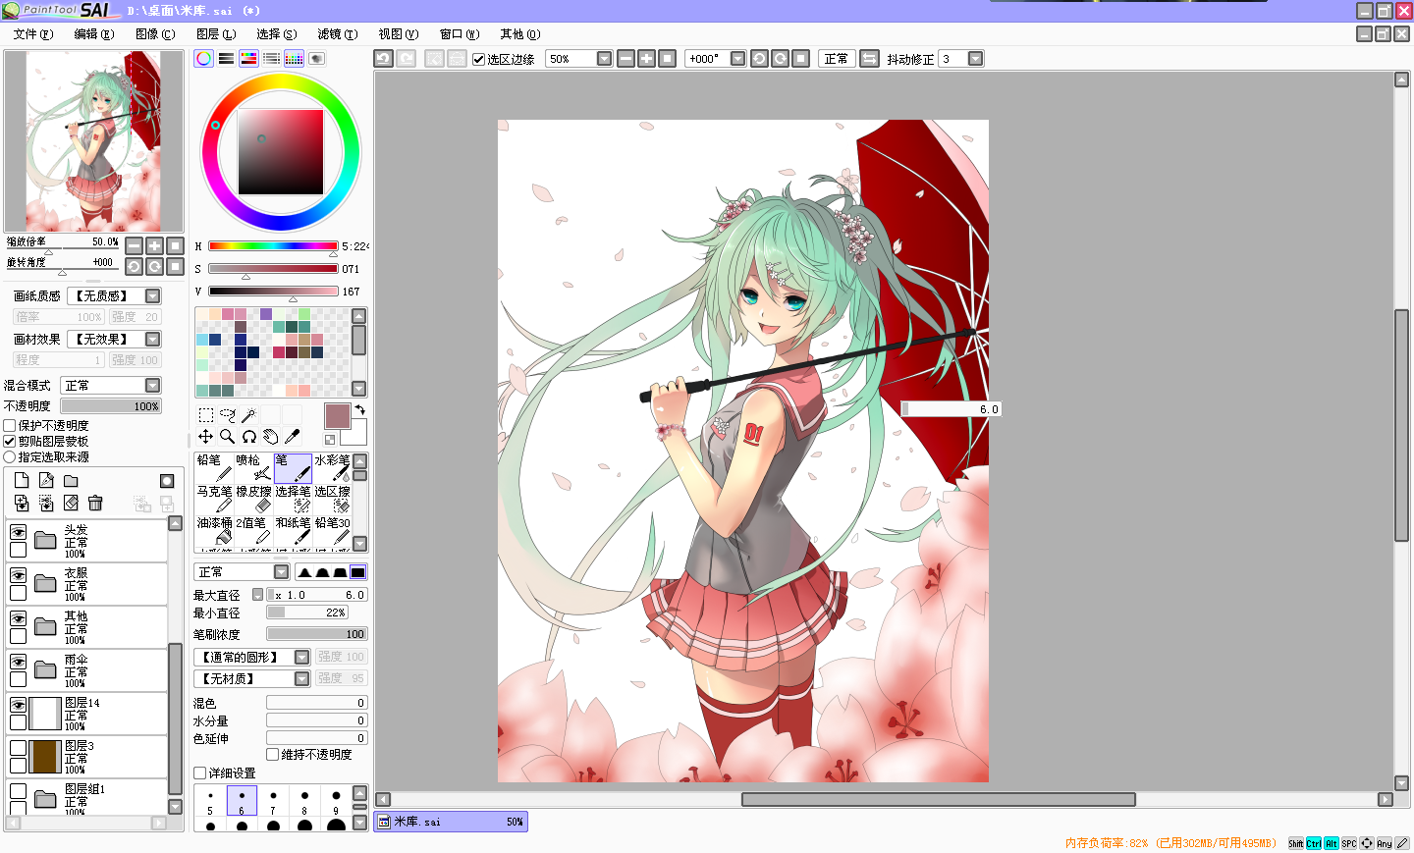Enable 保护不透明度 checkbox
Screen dimensions: 1414x853
coord(10,426)
